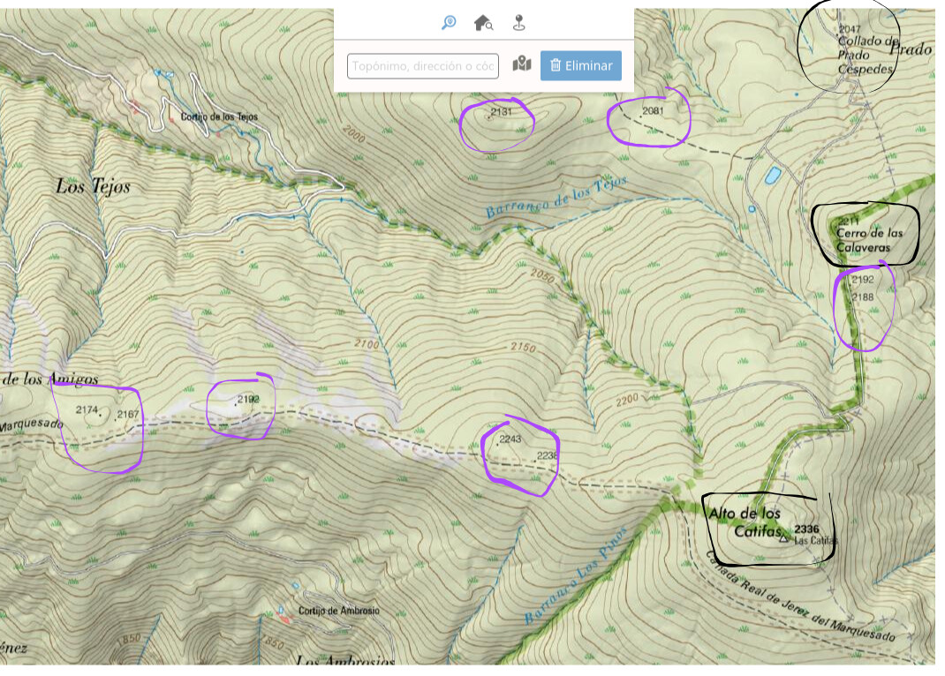Click the Los Tejos area label
945x676 pixels.
(93, 186)
